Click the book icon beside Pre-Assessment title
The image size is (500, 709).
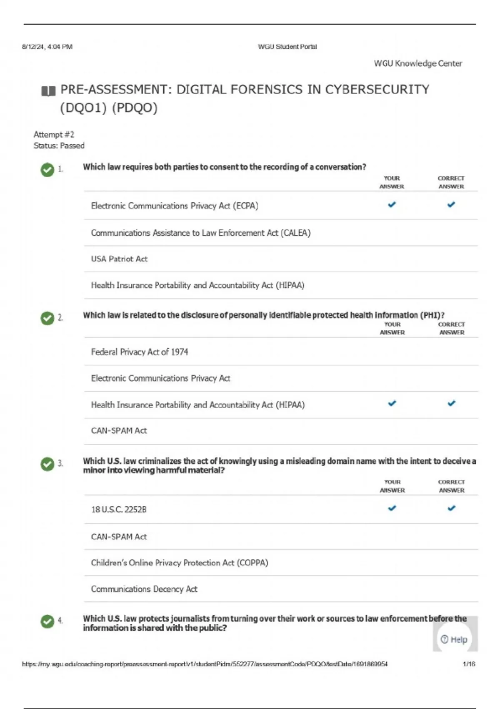[x=48, y=91]
